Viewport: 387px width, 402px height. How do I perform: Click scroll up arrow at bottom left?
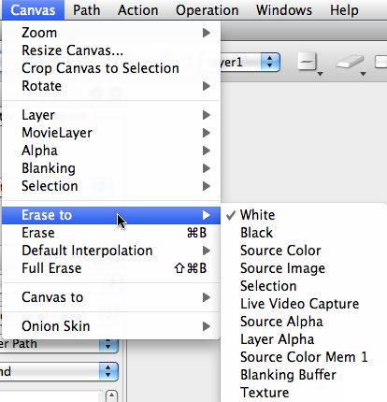pos(111,395)
